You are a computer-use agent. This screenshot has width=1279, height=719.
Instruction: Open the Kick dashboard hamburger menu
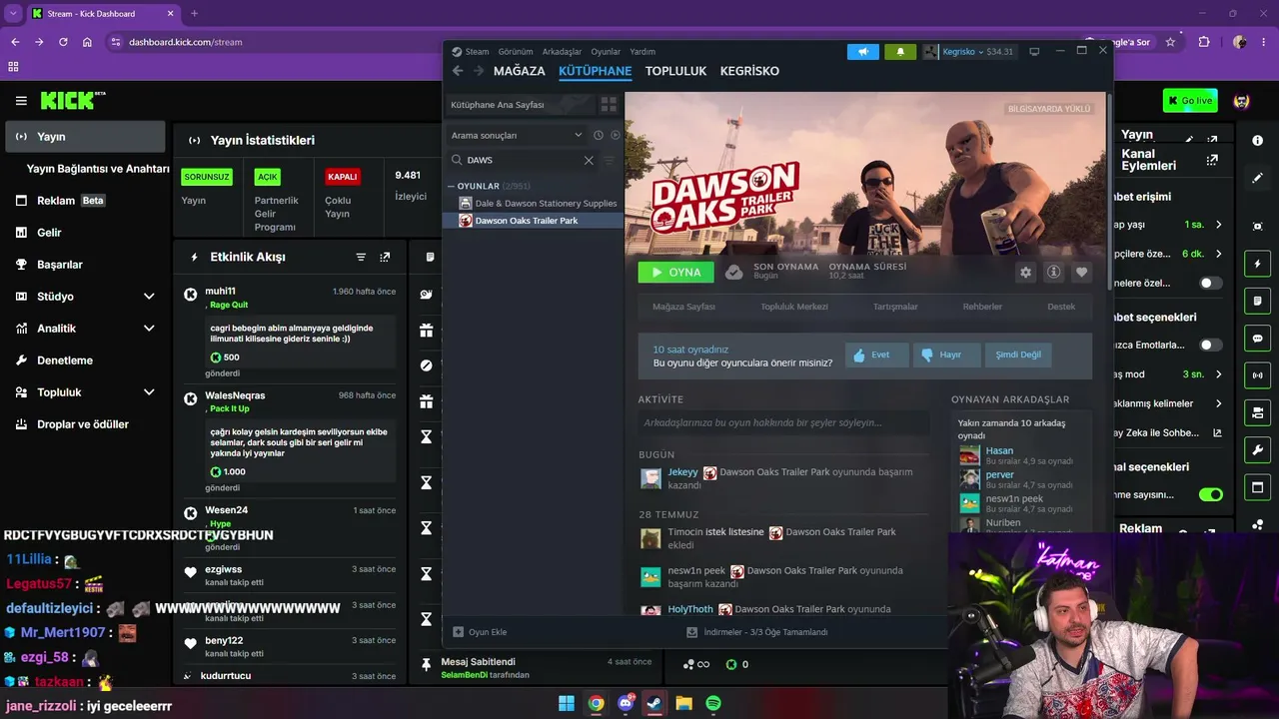point(21,101)
